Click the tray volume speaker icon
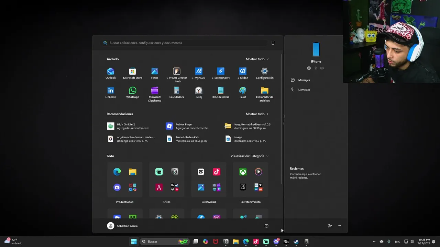Image resolution: width=440 pixels, height=247 pixels. click(412, 242)
